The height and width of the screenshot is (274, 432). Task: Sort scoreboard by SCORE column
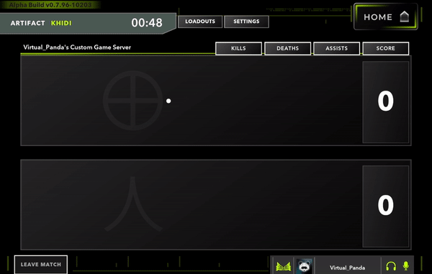click(386, 48)
